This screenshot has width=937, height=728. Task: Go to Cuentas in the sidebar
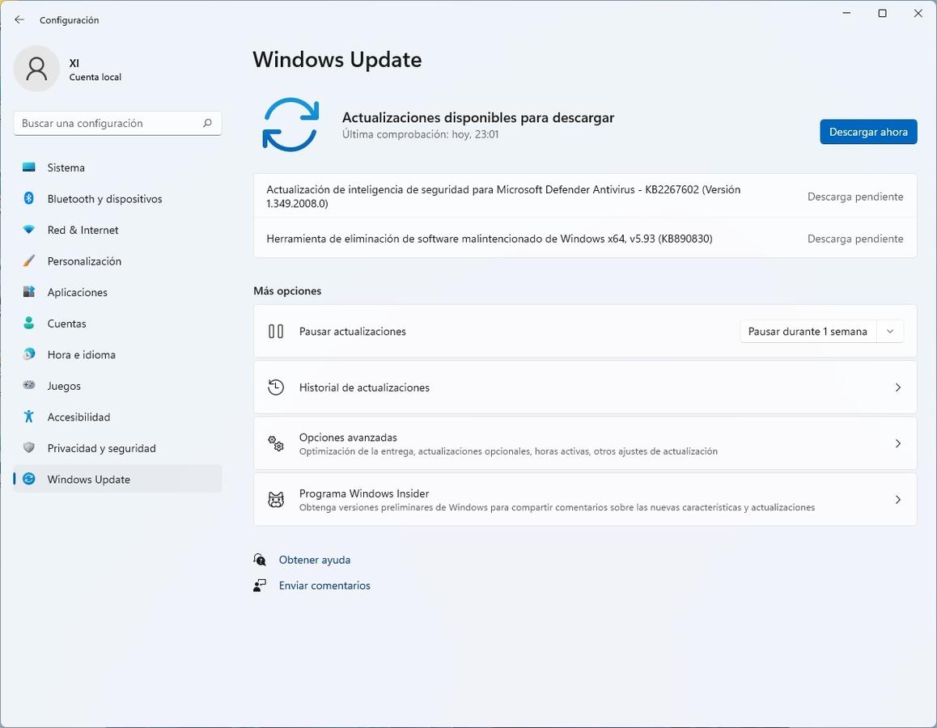tap(66, 324)
